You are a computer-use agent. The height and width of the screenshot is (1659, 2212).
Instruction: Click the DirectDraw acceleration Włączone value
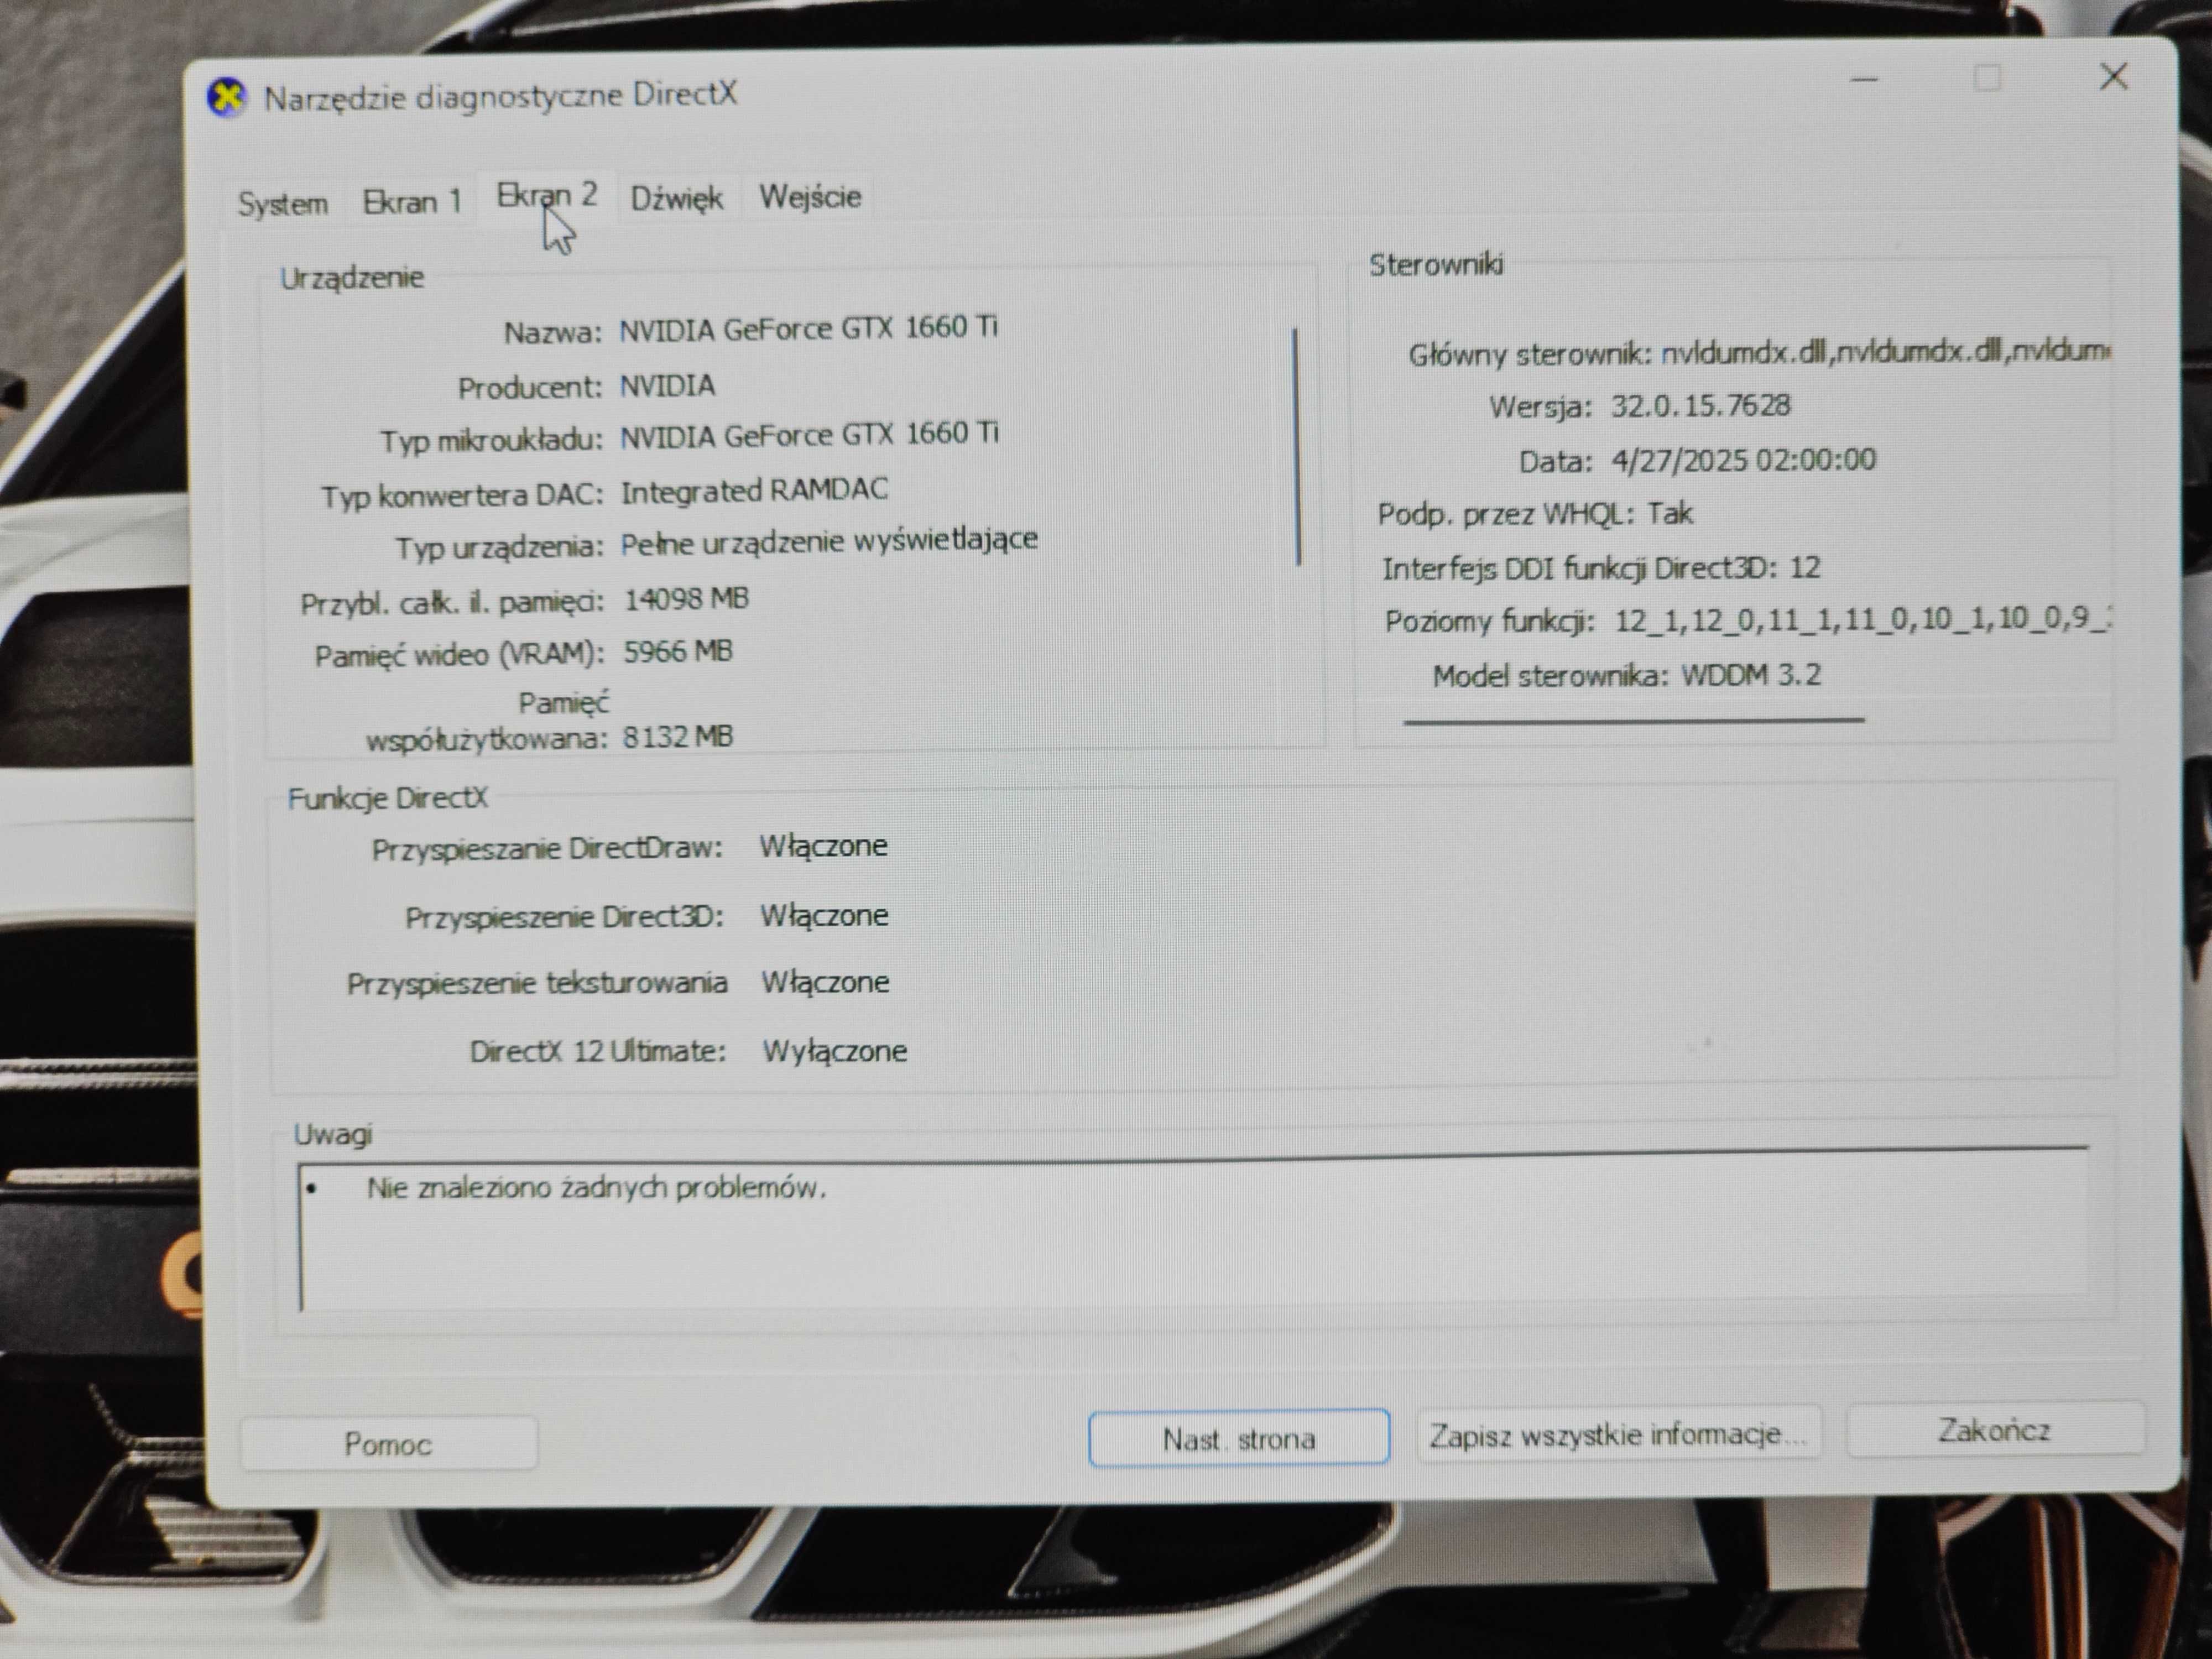(823, 847)
